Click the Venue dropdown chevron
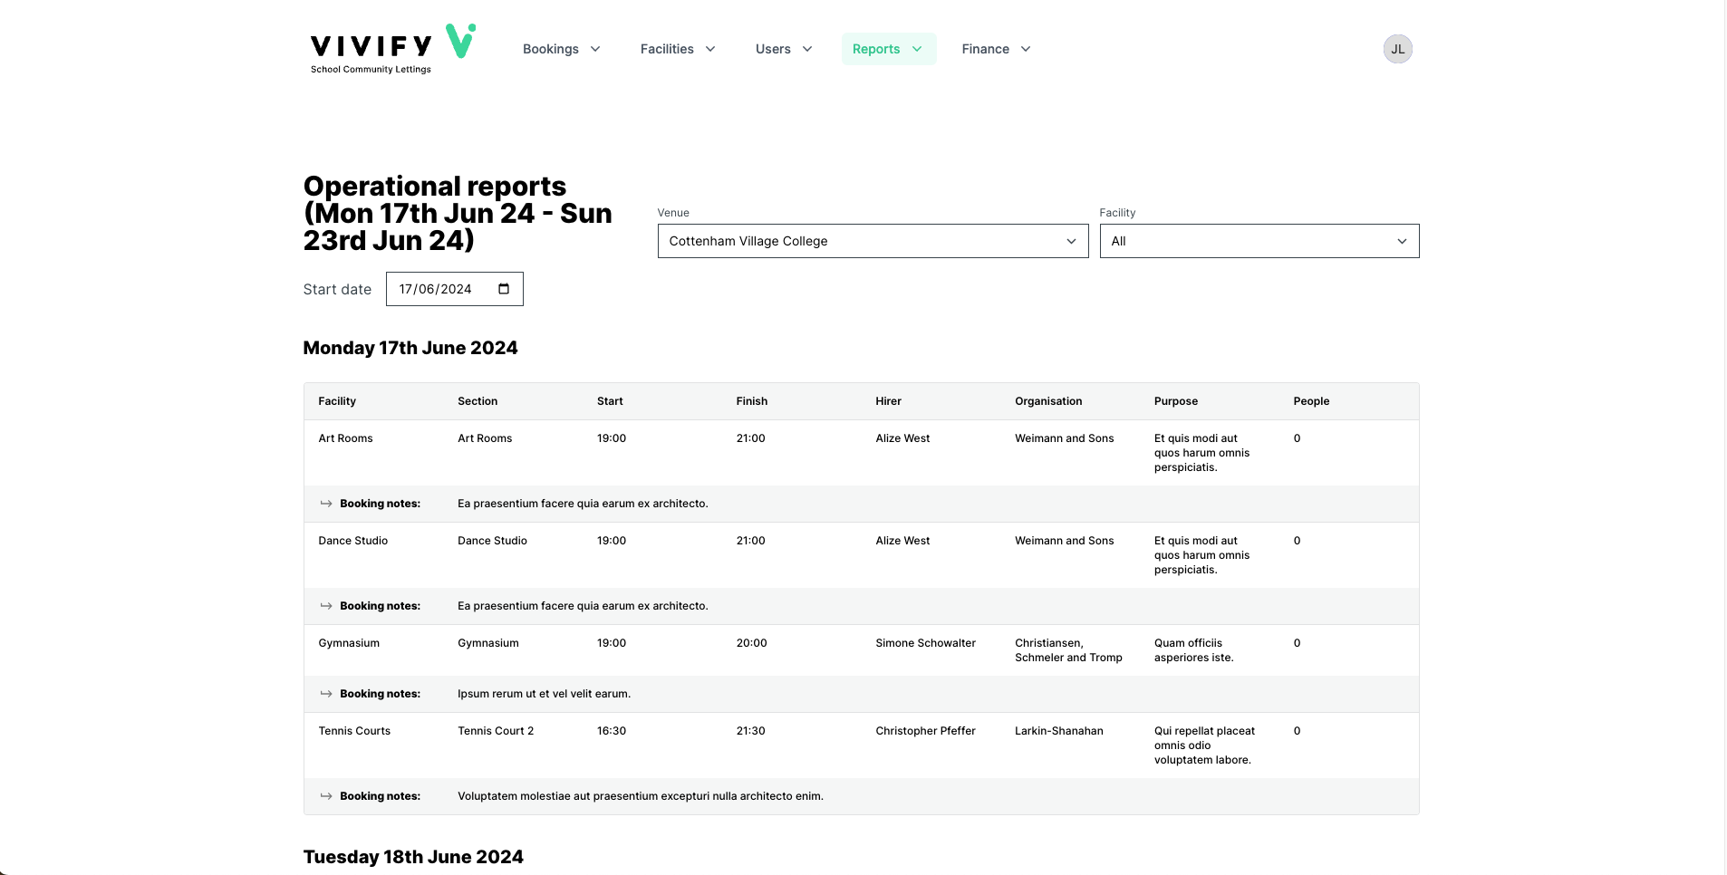This screenshot has width=1727, height=875. [x=1070, y=241]
